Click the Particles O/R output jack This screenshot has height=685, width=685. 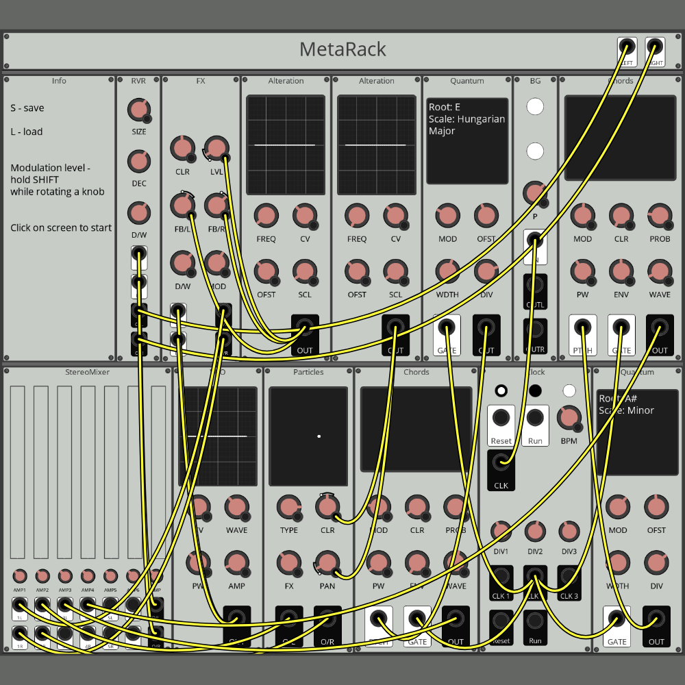[x=327, y=620]
